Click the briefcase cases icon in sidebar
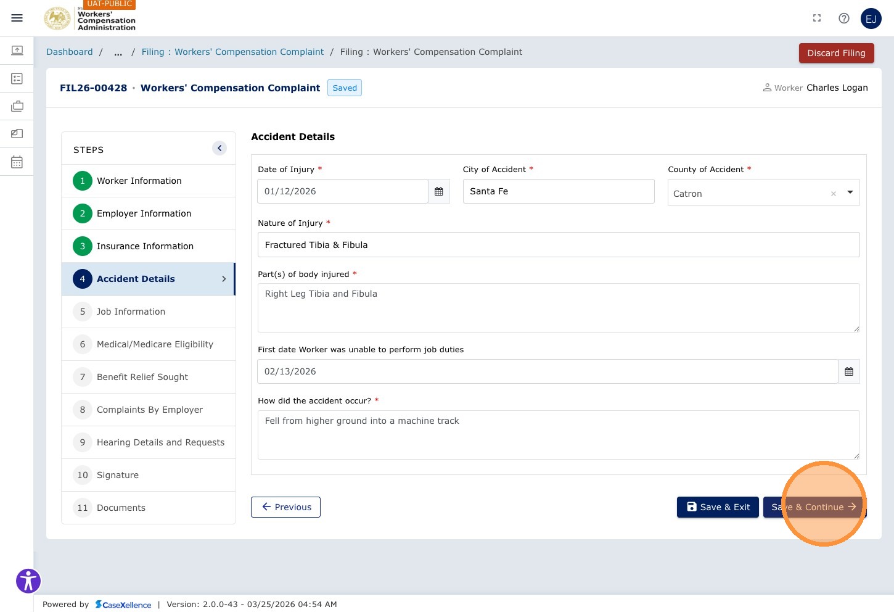This screenshot has width=894, height=612. pyautogui.click(x=17, y=106)
